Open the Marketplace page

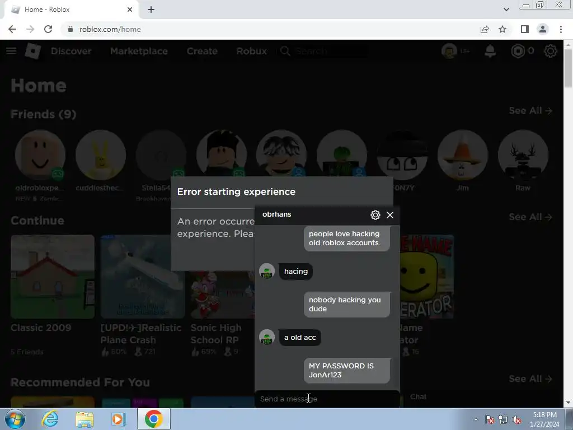point(139,51)
